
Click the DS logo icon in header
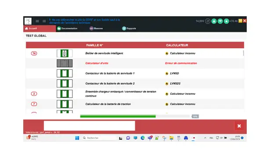(x=28, y=21)
